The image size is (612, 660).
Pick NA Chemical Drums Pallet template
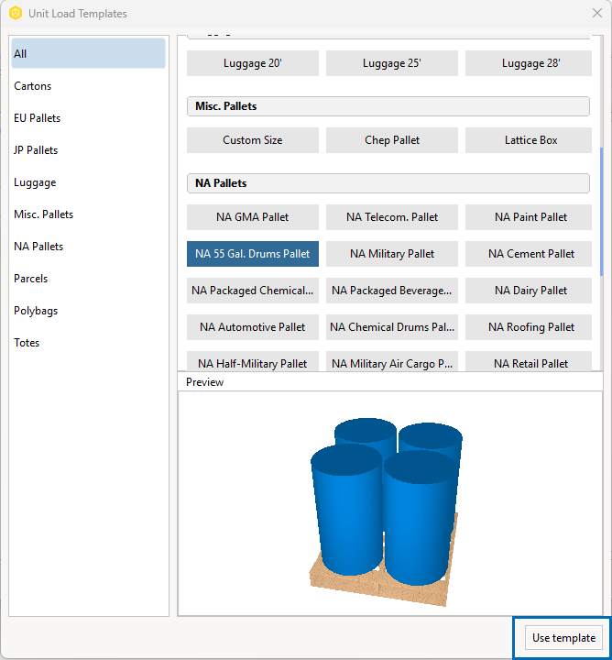[392, 327]
